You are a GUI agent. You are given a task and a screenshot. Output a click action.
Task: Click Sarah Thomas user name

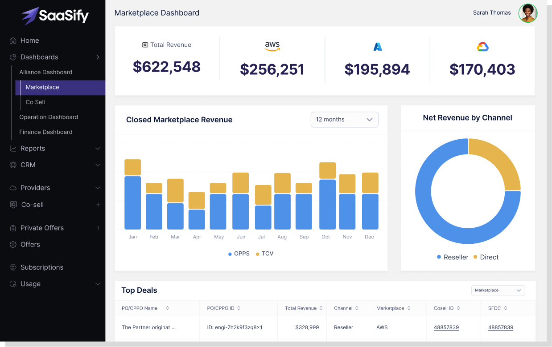point(492,13)
